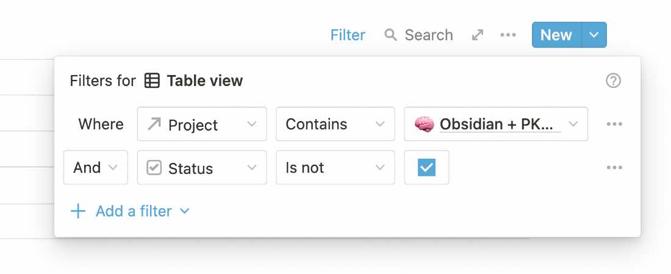The height and width of the screenshot is (274, 671).
Task: Open full page with expand arrows icon
Action: [478, 35]
